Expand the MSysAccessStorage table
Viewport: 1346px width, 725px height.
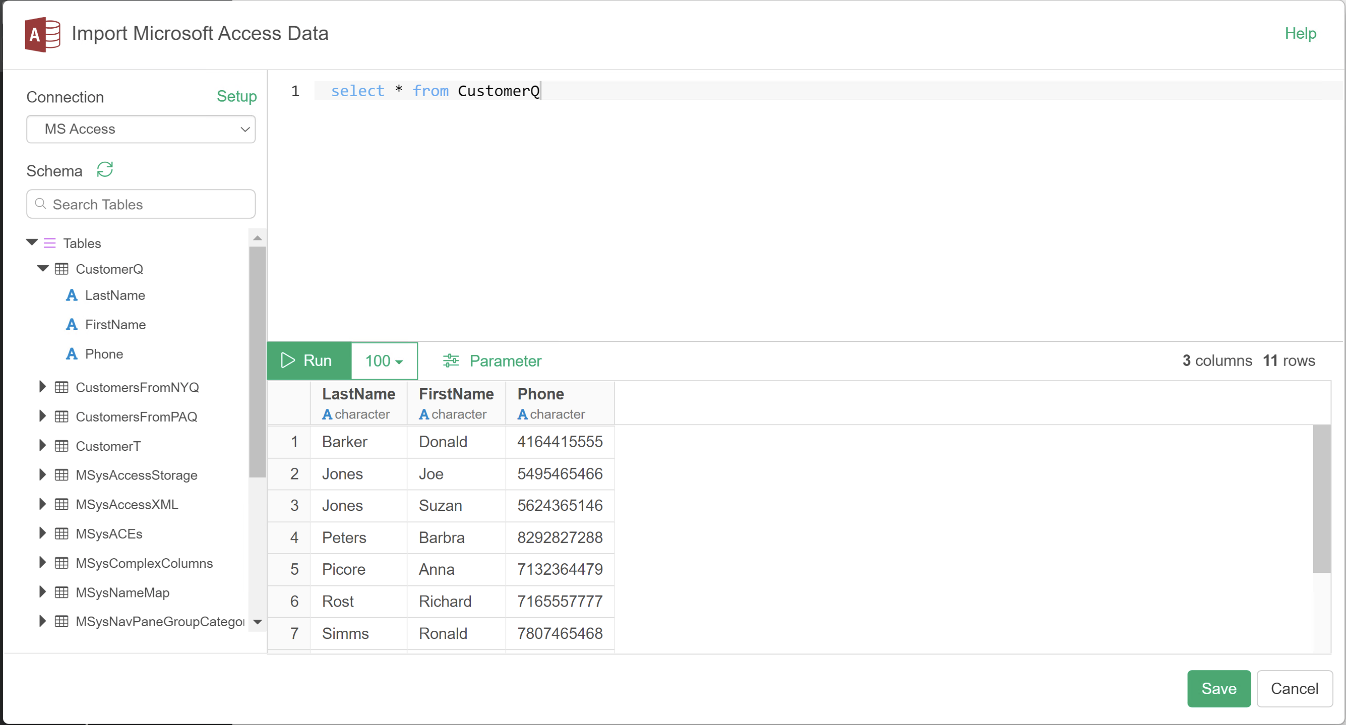click(42, 474)
